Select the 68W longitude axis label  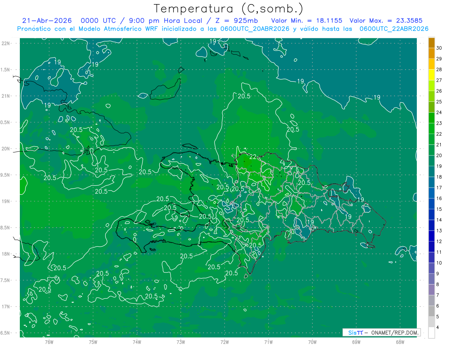coord(400,342)
